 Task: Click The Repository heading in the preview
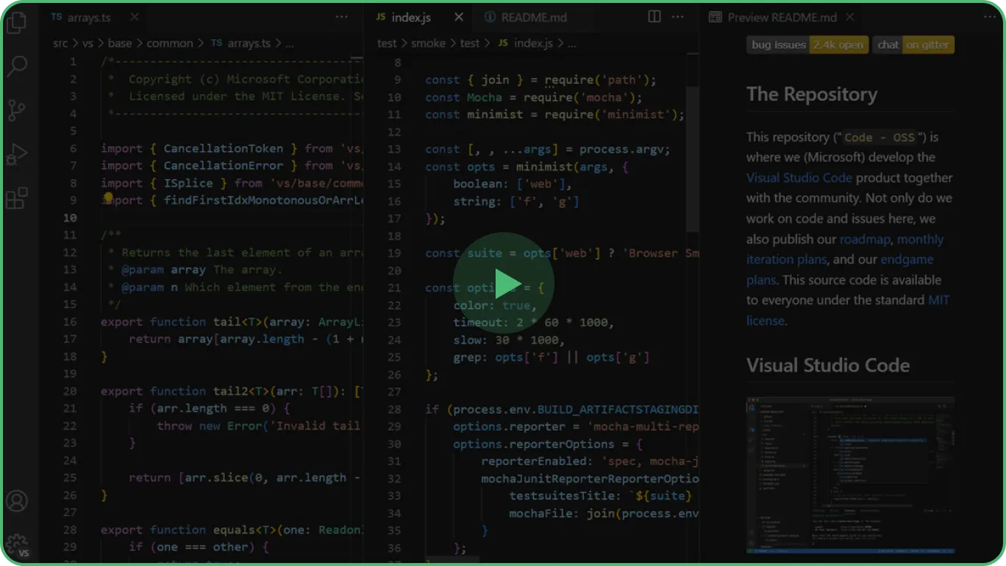point(812,94)
